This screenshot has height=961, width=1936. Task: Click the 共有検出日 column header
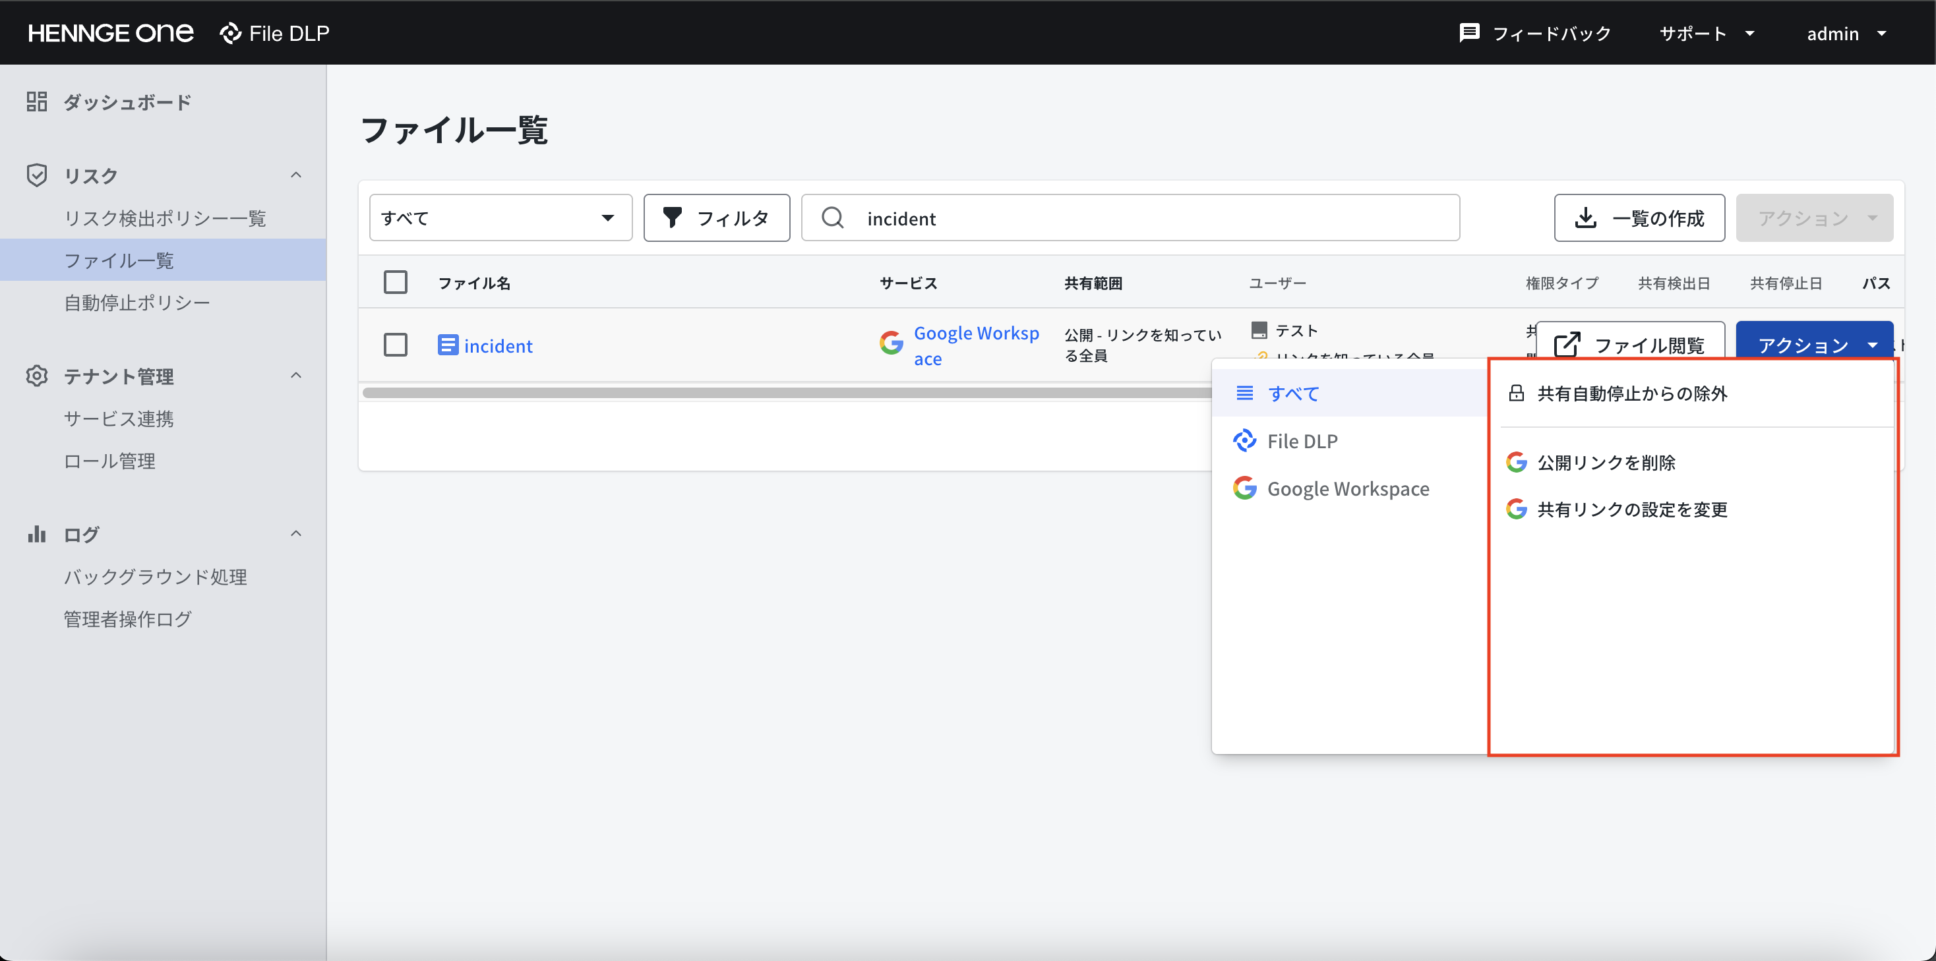click(x=1674, y=283)
